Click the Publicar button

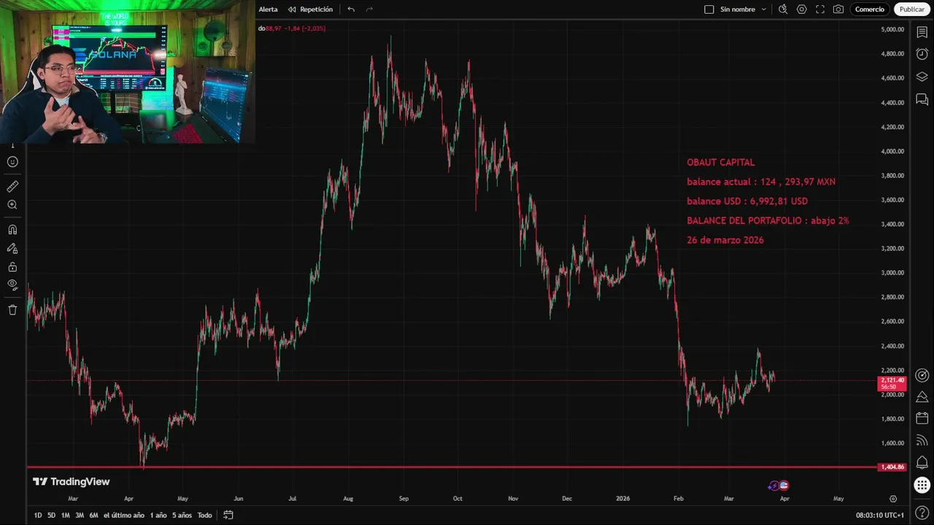(911, 9)
